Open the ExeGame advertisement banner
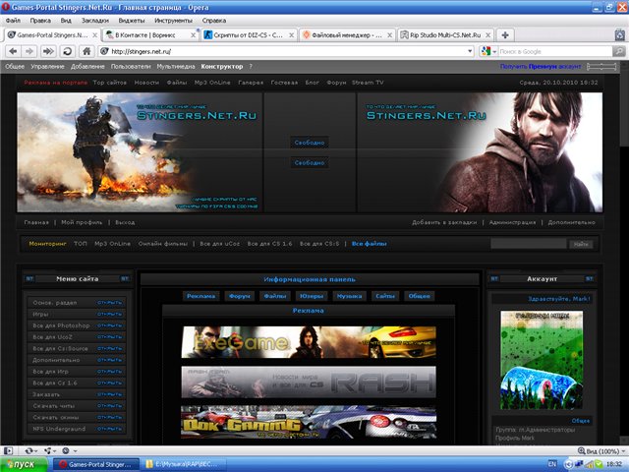629x472 pixels. tap(309, 342)
